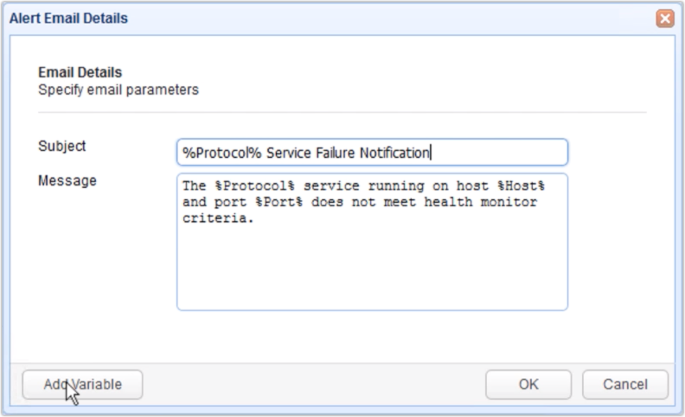Place cursor on %Port% variable in Message

click(x=278, y=202)
